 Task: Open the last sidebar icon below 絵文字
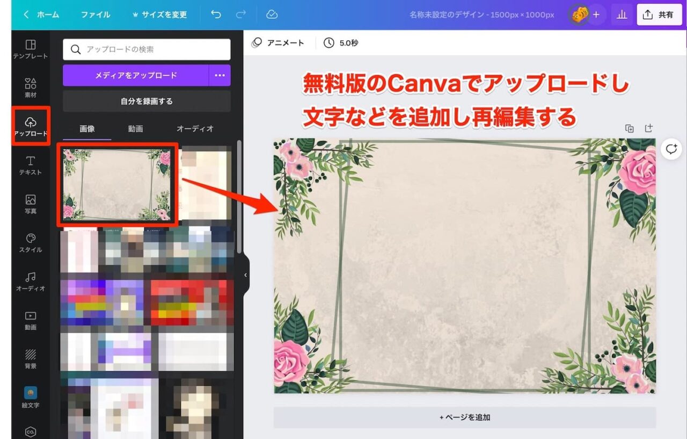point(31,431)
